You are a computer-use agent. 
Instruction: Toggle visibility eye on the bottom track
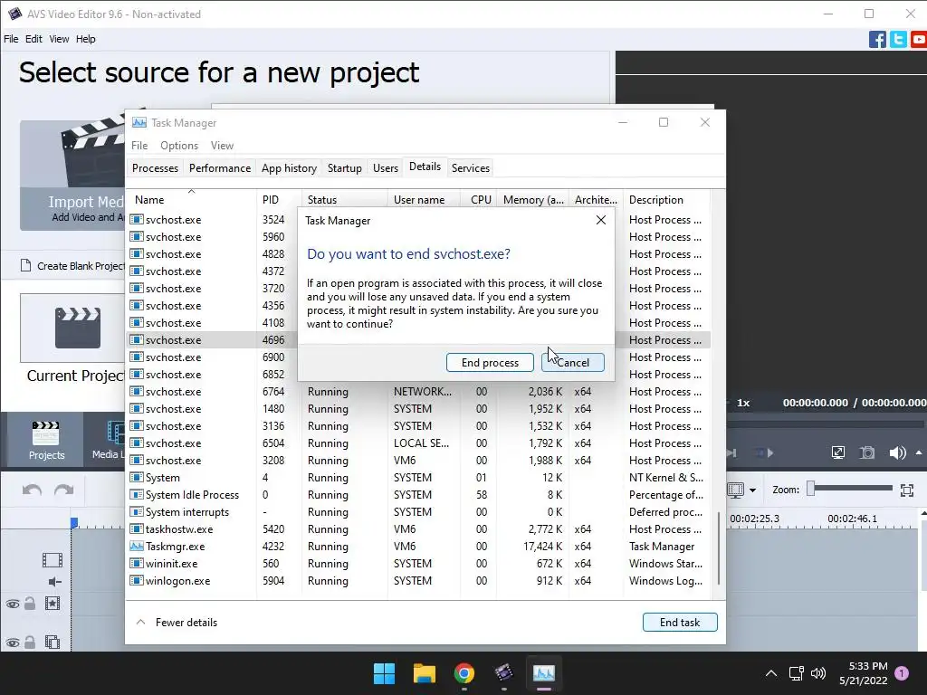pos(13,643)
